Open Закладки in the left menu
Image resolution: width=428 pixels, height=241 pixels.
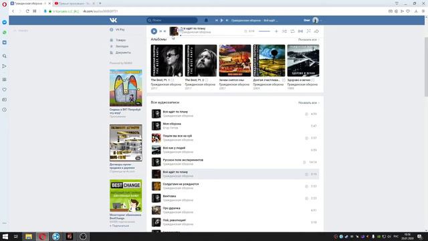[x=122, y=46]
